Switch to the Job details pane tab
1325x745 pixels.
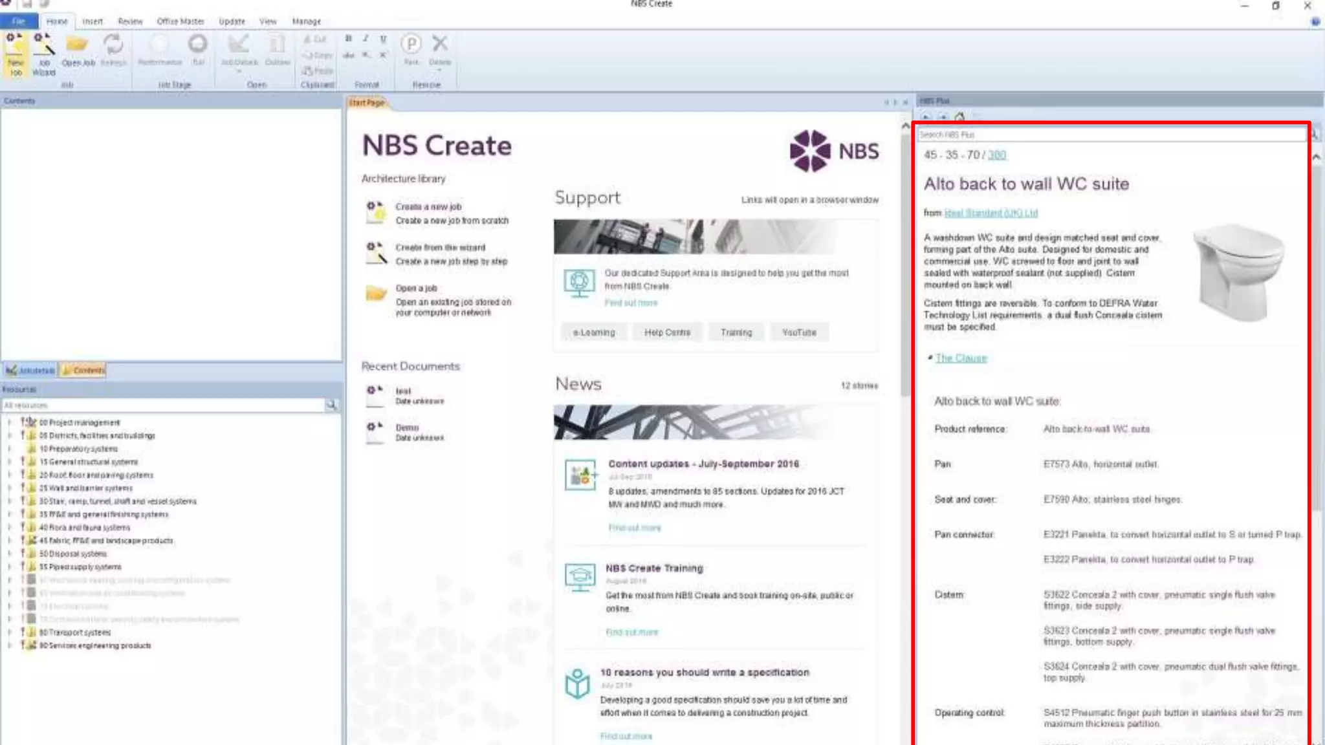30,371
